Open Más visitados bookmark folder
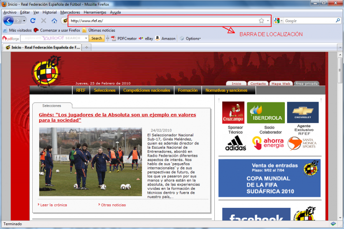The width and height of the screenshot is (344, 229). click(18, 30)
